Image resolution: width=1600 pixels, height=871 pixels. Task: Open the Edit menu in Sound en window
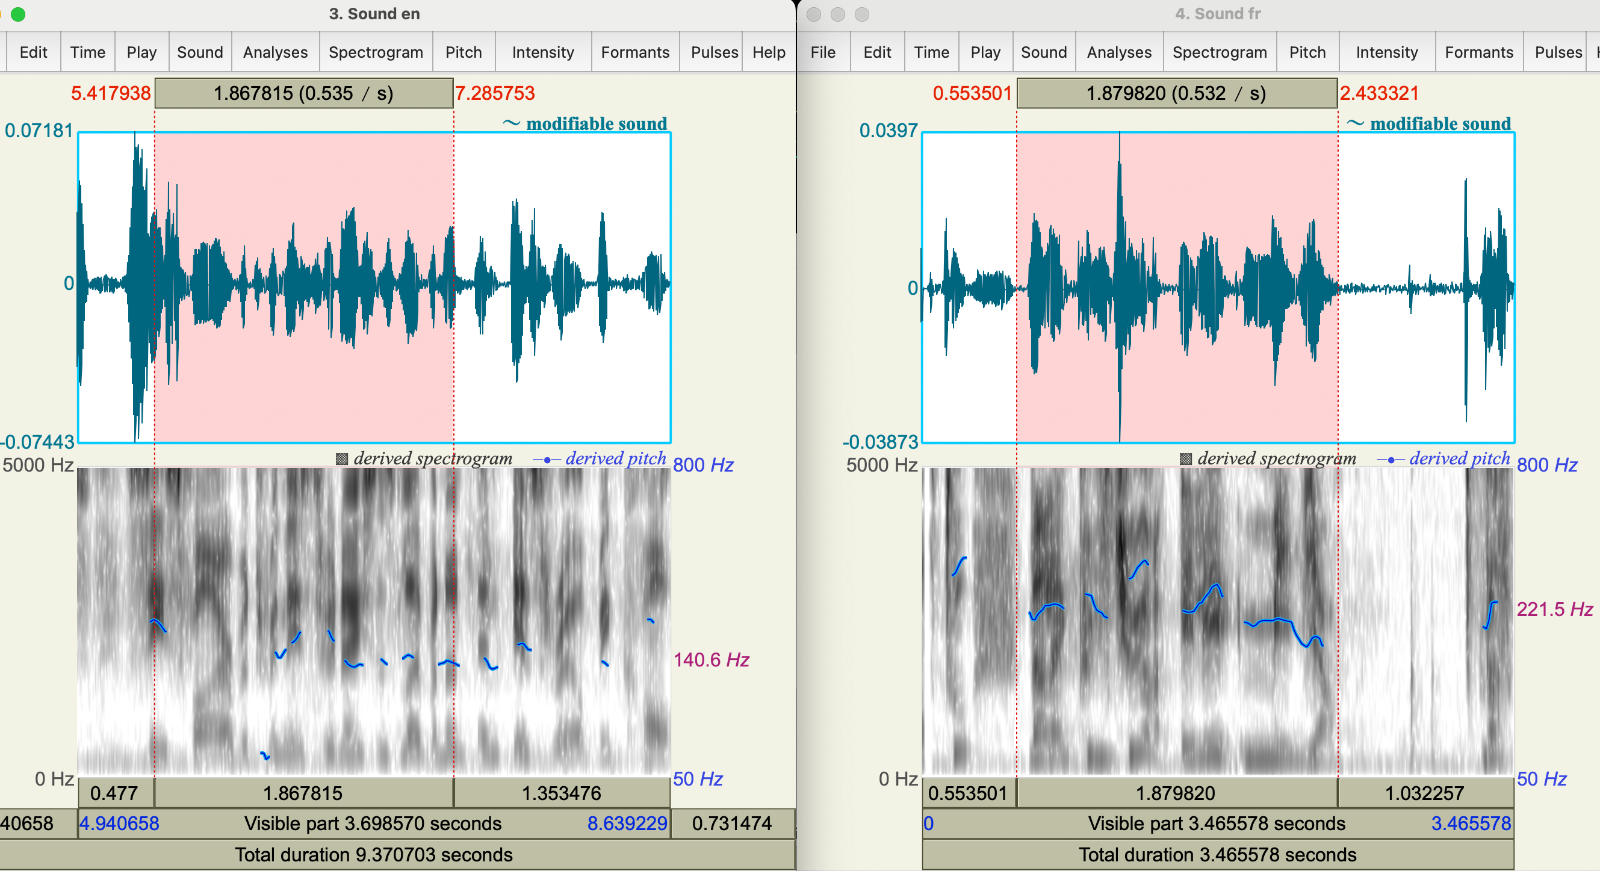34,52
